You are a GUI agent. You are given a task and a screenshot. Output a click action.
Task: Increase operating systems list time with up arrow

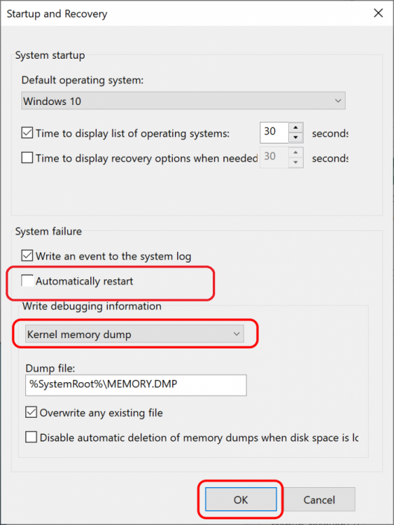click(295, 127)
